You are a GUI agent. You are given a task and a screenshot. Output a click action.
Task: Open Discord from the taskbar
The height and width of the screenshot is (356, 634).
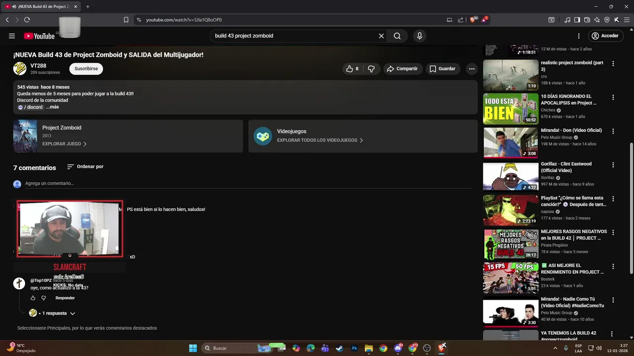click(x=398, y=348)
